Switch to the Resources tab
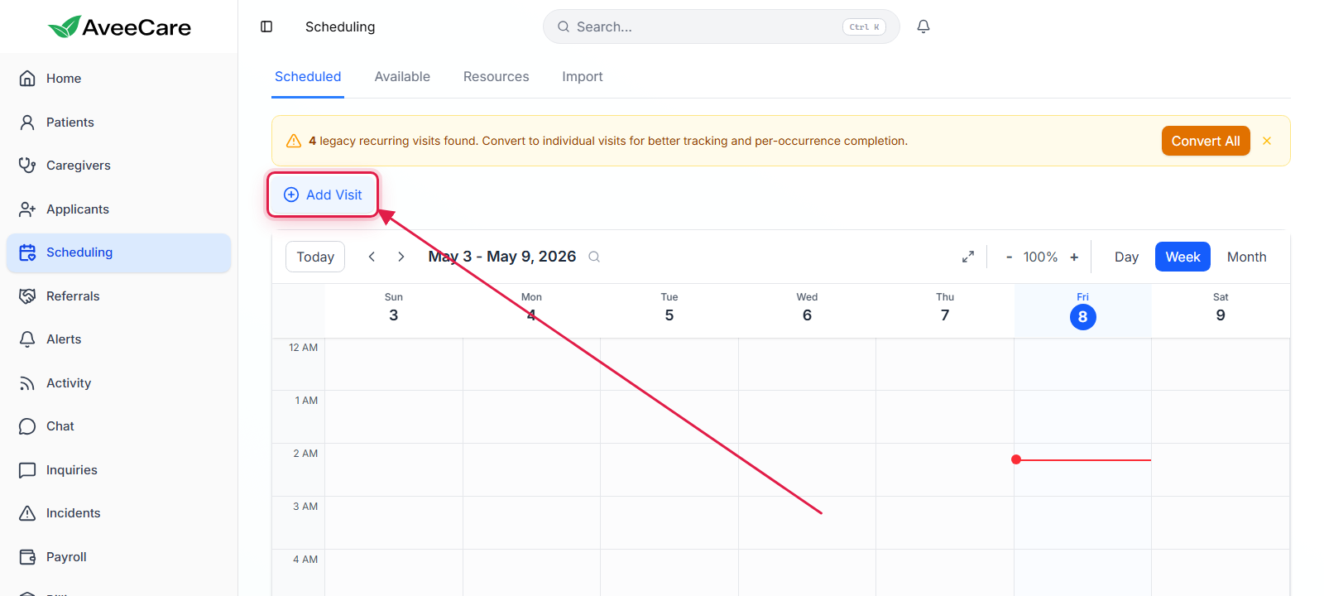 496,77
